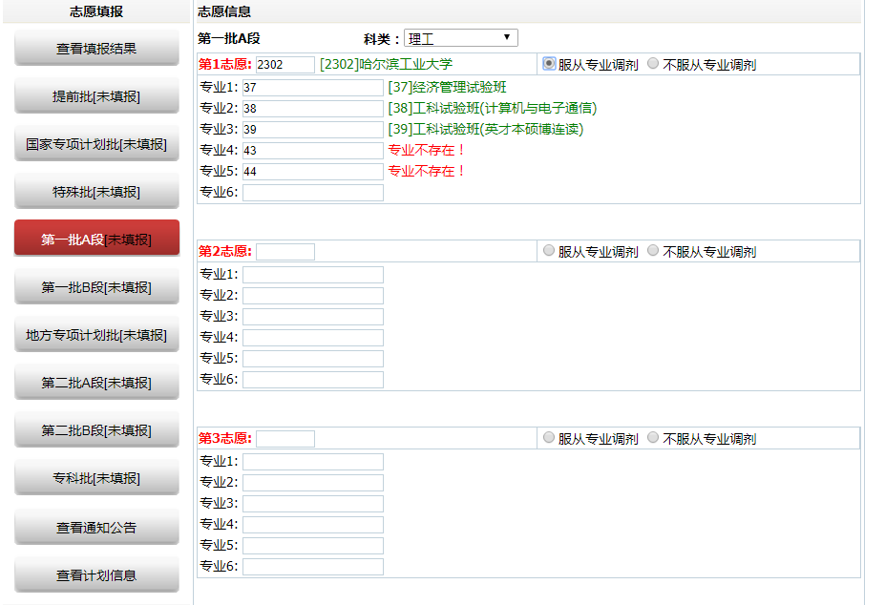Viewport: 885px width, 605px height.
Task: Go to 国家专项计划批[未填报]
Action: [96, 144]
